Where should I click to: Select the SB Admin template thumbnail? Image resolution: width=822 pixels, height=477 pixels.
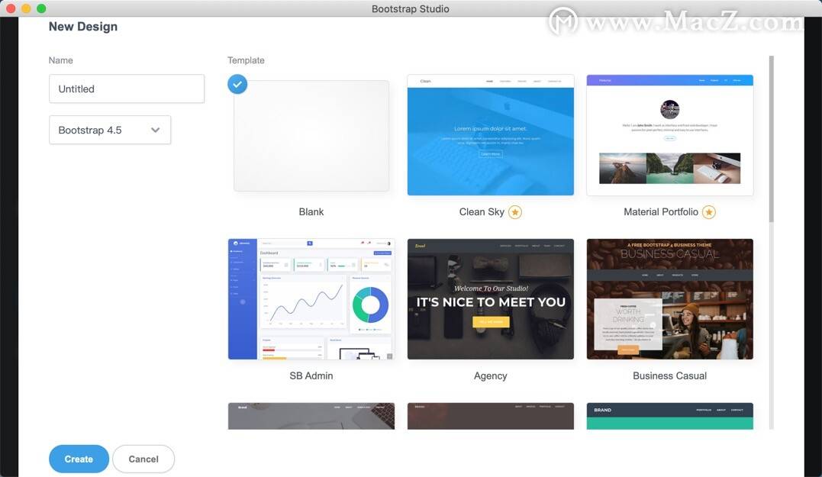tap(311, 299)
